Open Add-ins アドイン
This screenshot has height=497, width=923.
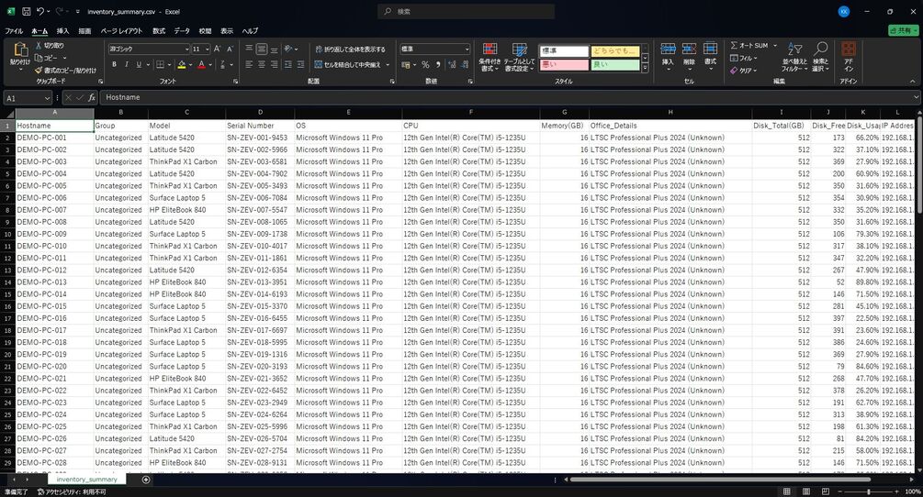[x=849, y=57]
